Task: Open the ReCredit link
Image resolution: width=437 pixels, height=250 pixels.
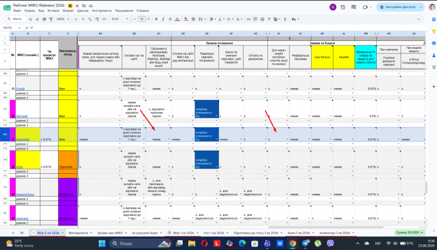Action: [x=22, y=116]
